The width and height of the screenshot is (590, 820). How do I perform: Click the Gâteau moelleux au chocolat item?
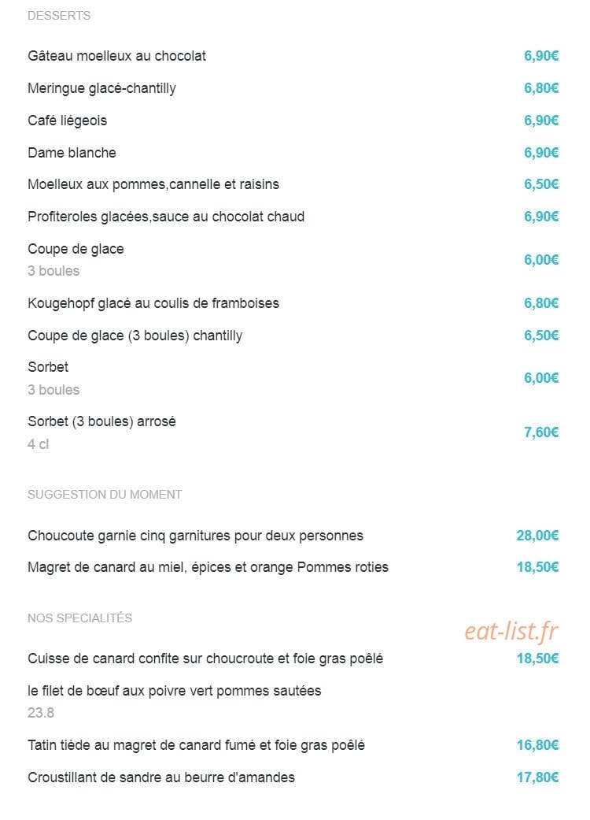click(116, 56)
